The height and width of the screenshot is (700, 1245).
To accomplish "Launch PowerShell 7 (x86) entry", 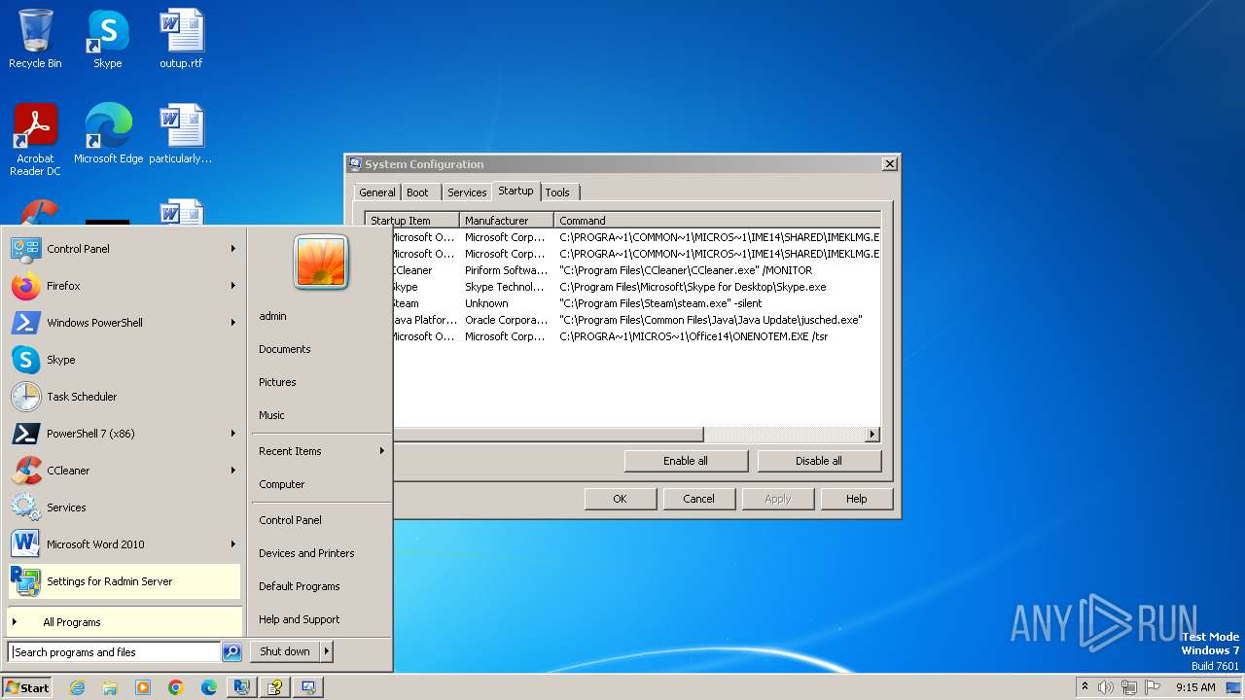I will [124, 434].
